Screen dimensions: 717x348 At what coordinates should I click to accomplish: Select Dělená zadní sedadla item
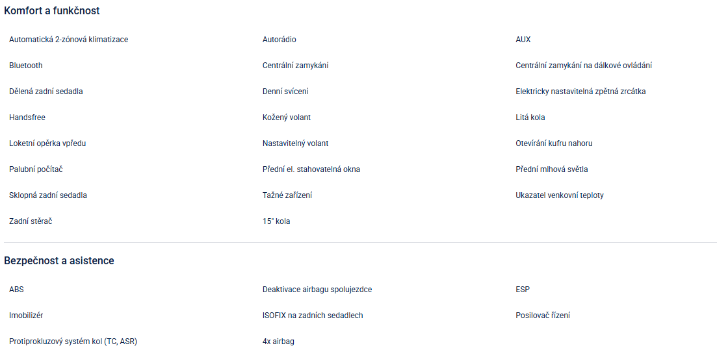click(x=46, y=92)
